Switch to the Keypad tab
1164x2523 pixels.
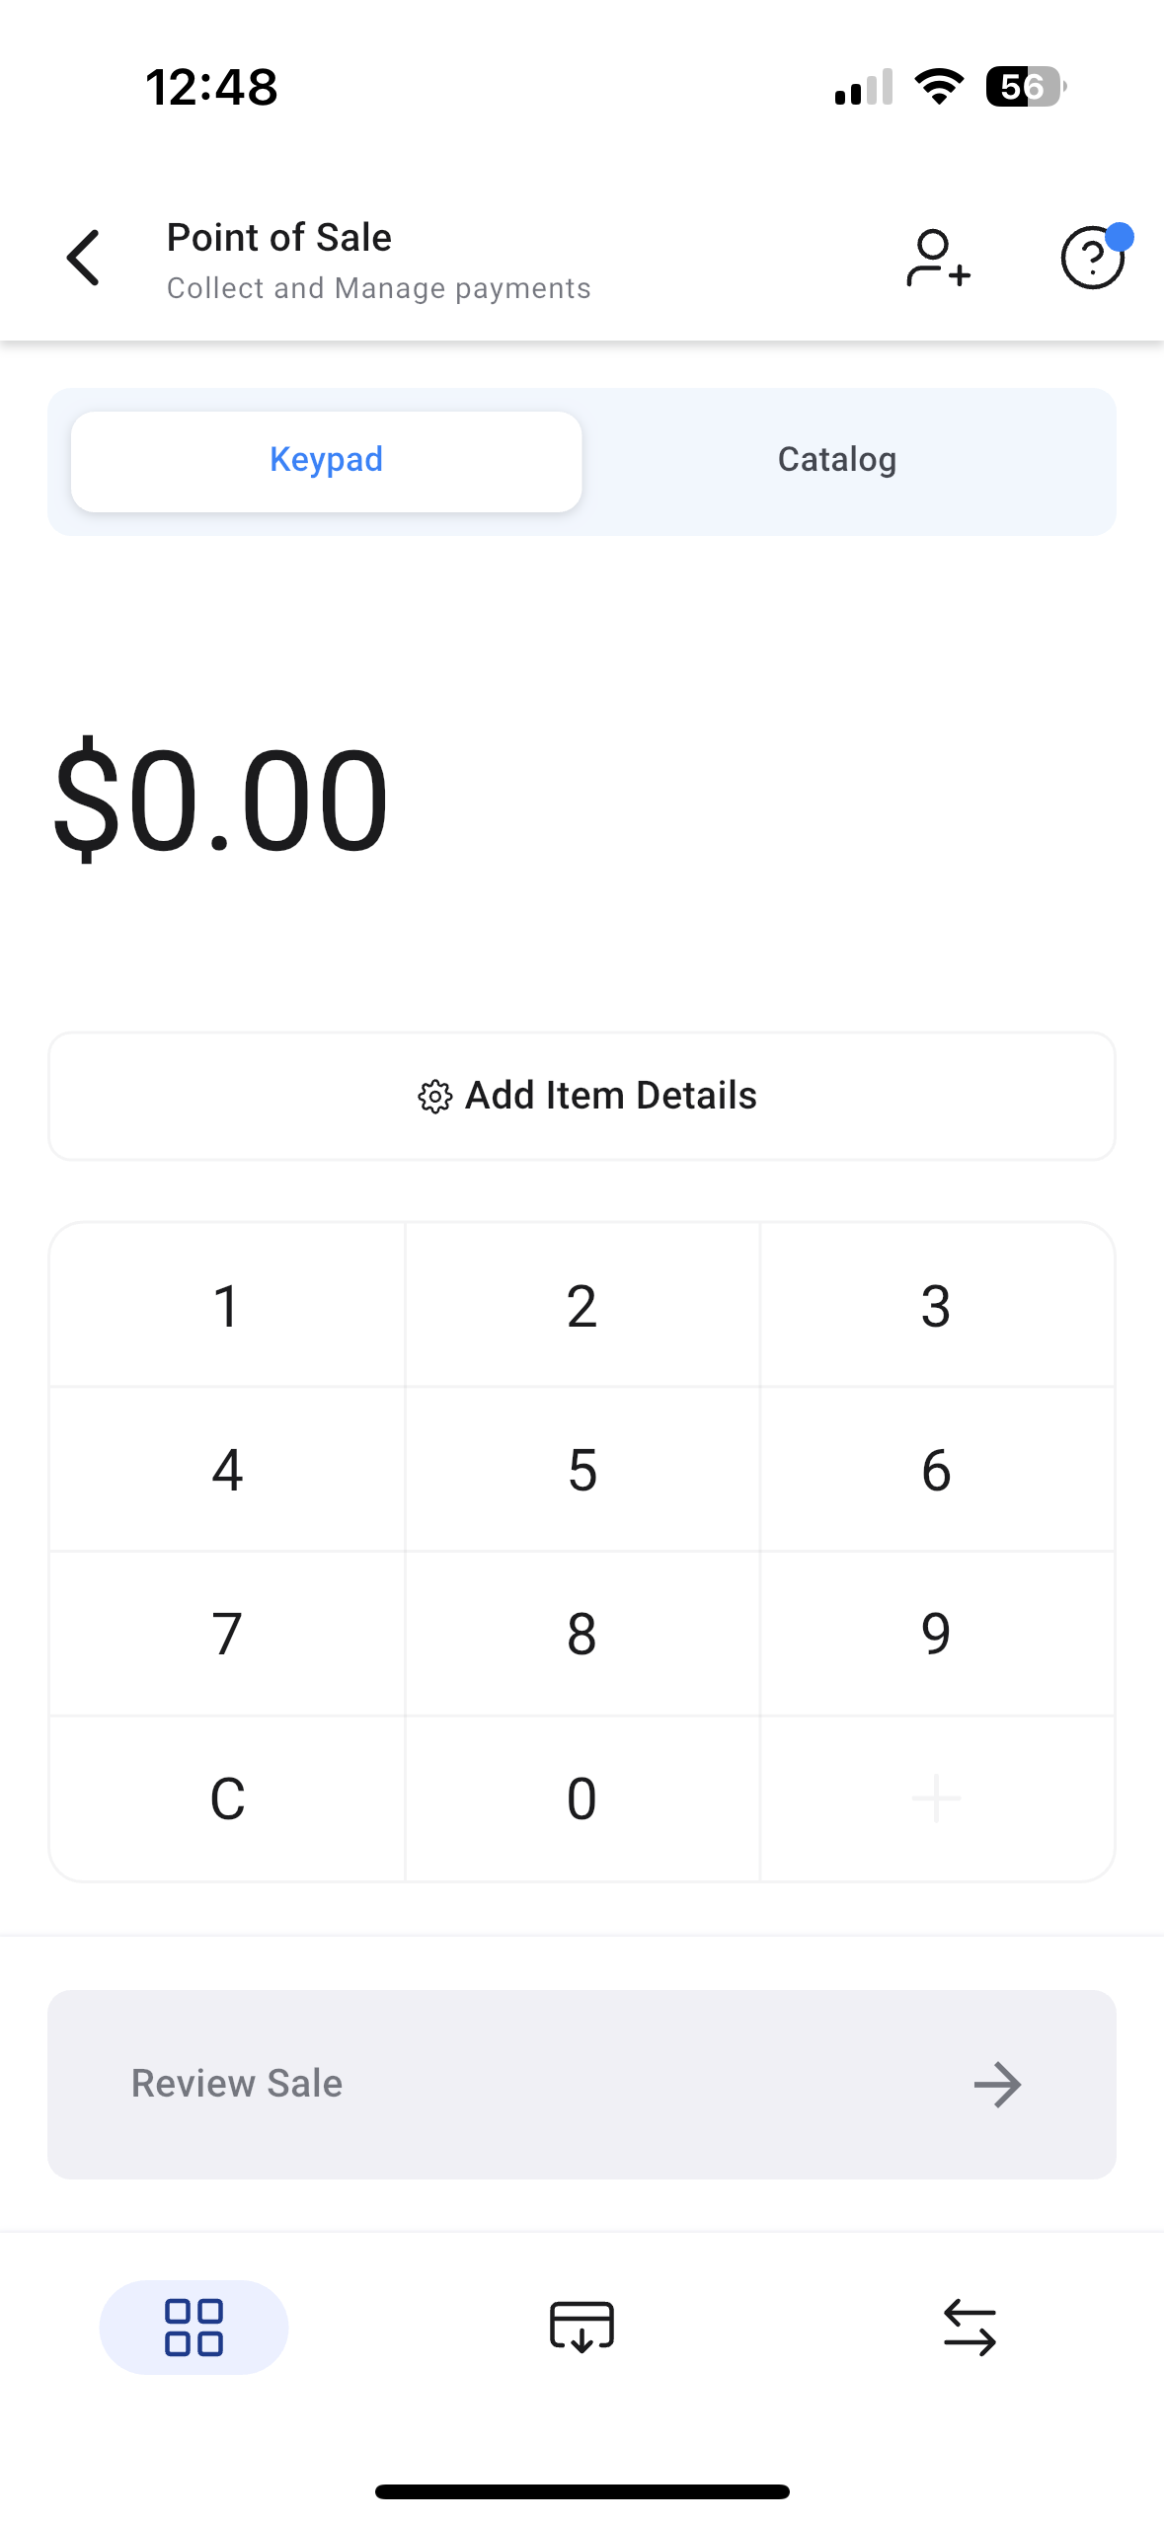tap(326, 460)
